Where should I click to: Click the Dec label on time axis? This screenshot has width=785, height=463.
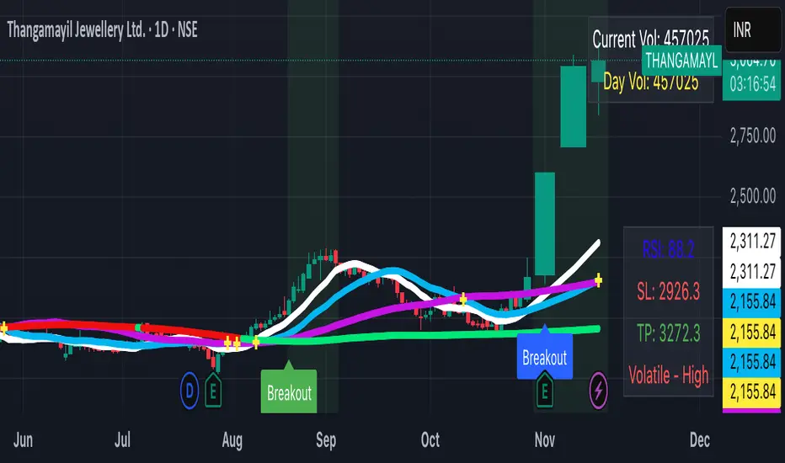tap(699, 440)
